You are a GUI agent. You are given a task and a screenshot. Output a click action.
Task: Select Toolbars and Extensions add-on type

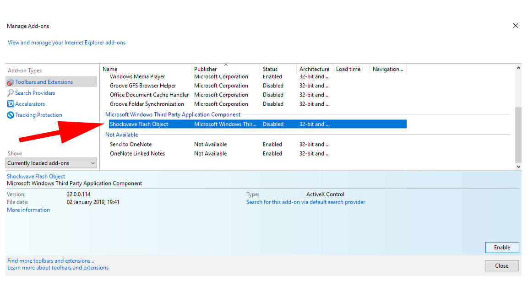[x=51, y=82]
